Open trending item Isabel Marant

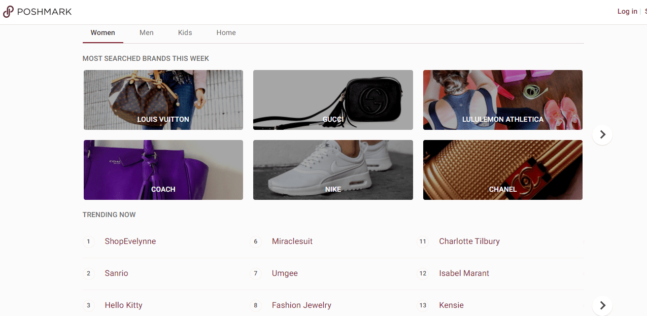pyautogui.click(x=464, y=273)
